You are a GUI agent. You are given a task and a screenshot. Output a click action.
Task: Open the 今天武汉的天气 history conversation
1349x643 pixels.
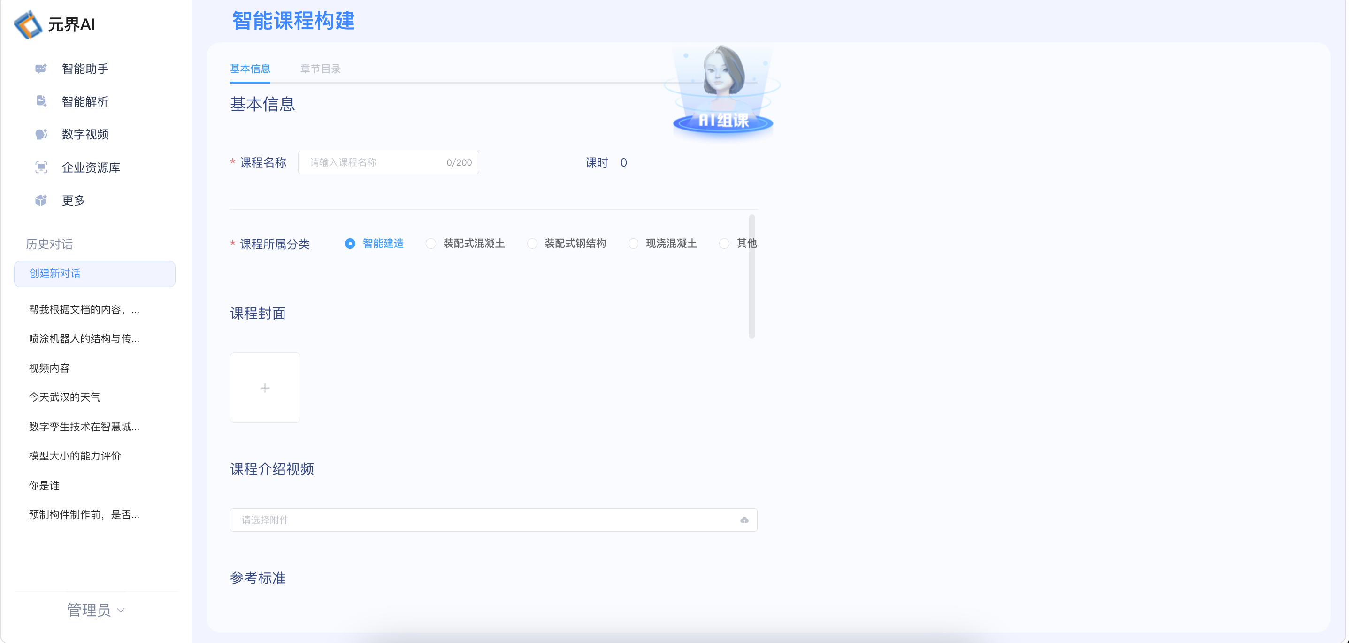tap(64, 398)
